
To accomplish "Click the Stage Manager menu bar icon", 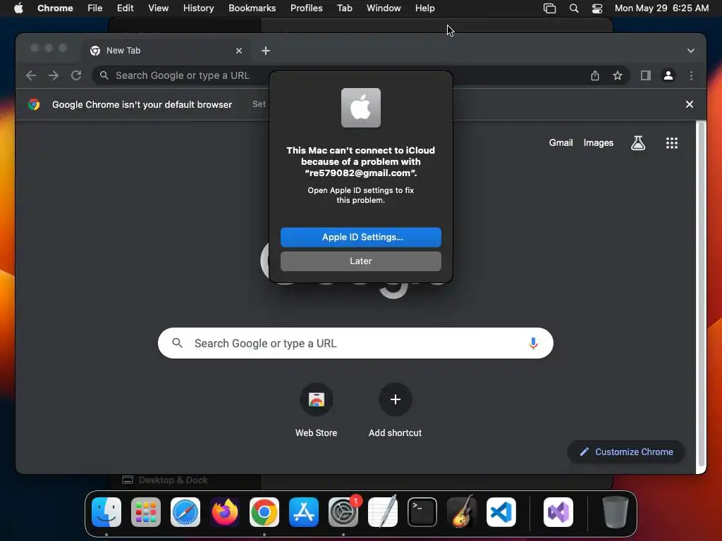I will [549, 8].
